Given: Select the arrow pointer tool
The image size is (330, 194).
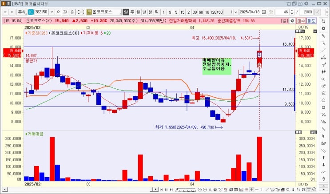Looking at the screenshot, I should point(323,136).
